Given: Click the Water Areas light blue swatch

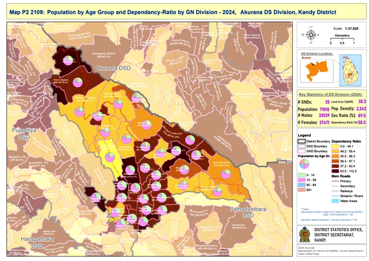Looking at the screenshot, I should point(335,201).
